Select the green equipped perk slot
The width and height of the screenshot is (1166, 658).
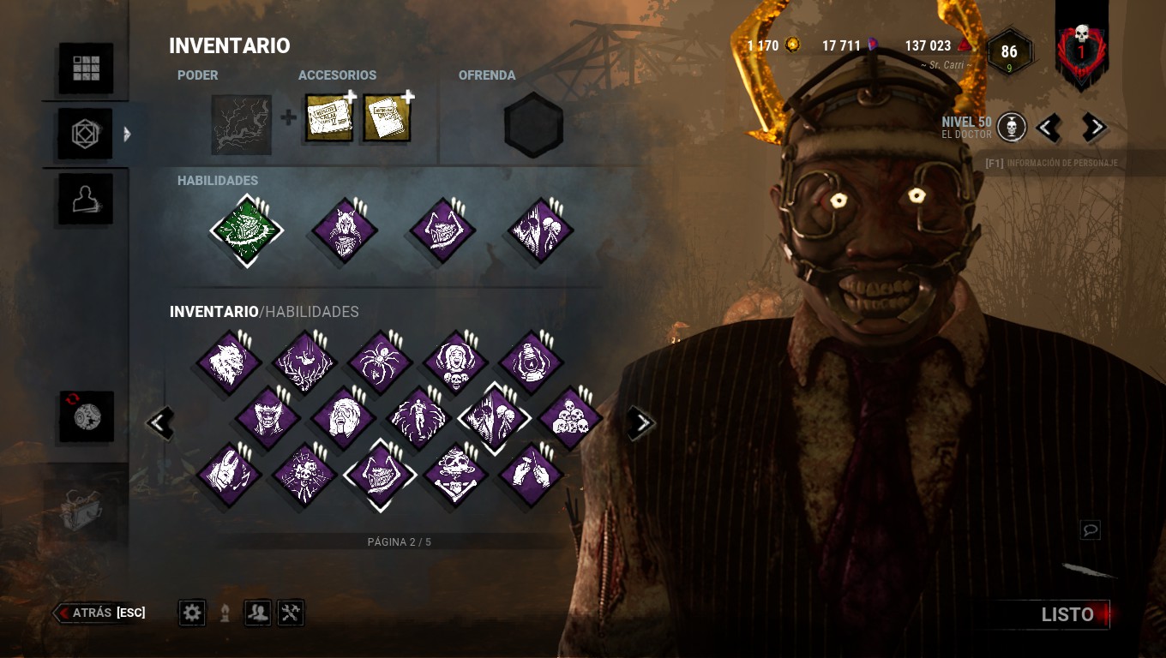(x=247, y=230)
